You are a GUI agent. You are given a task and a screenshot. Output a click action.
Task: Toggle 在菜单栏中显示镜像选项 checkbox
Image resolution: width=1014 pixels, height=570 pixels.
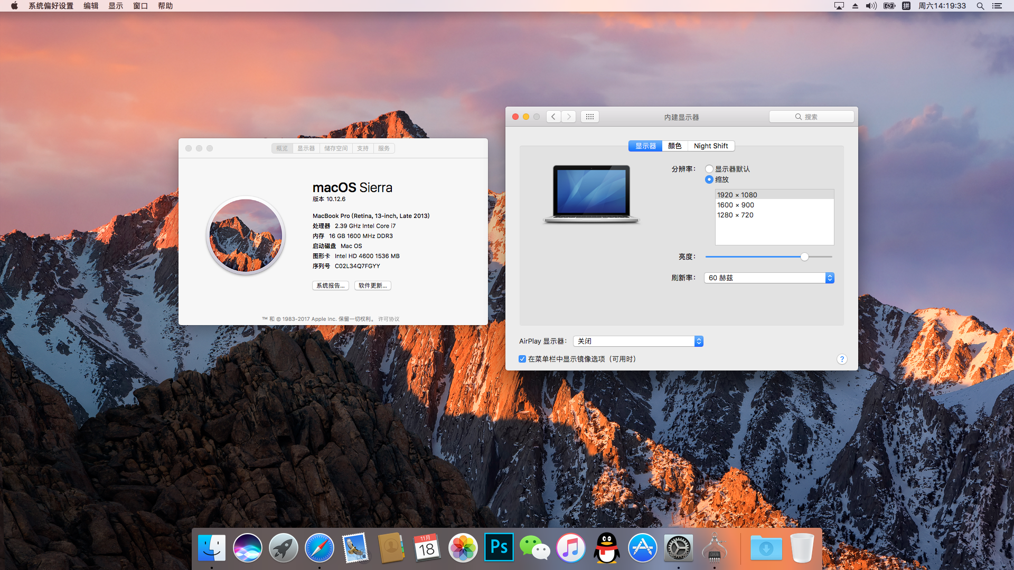522,359
